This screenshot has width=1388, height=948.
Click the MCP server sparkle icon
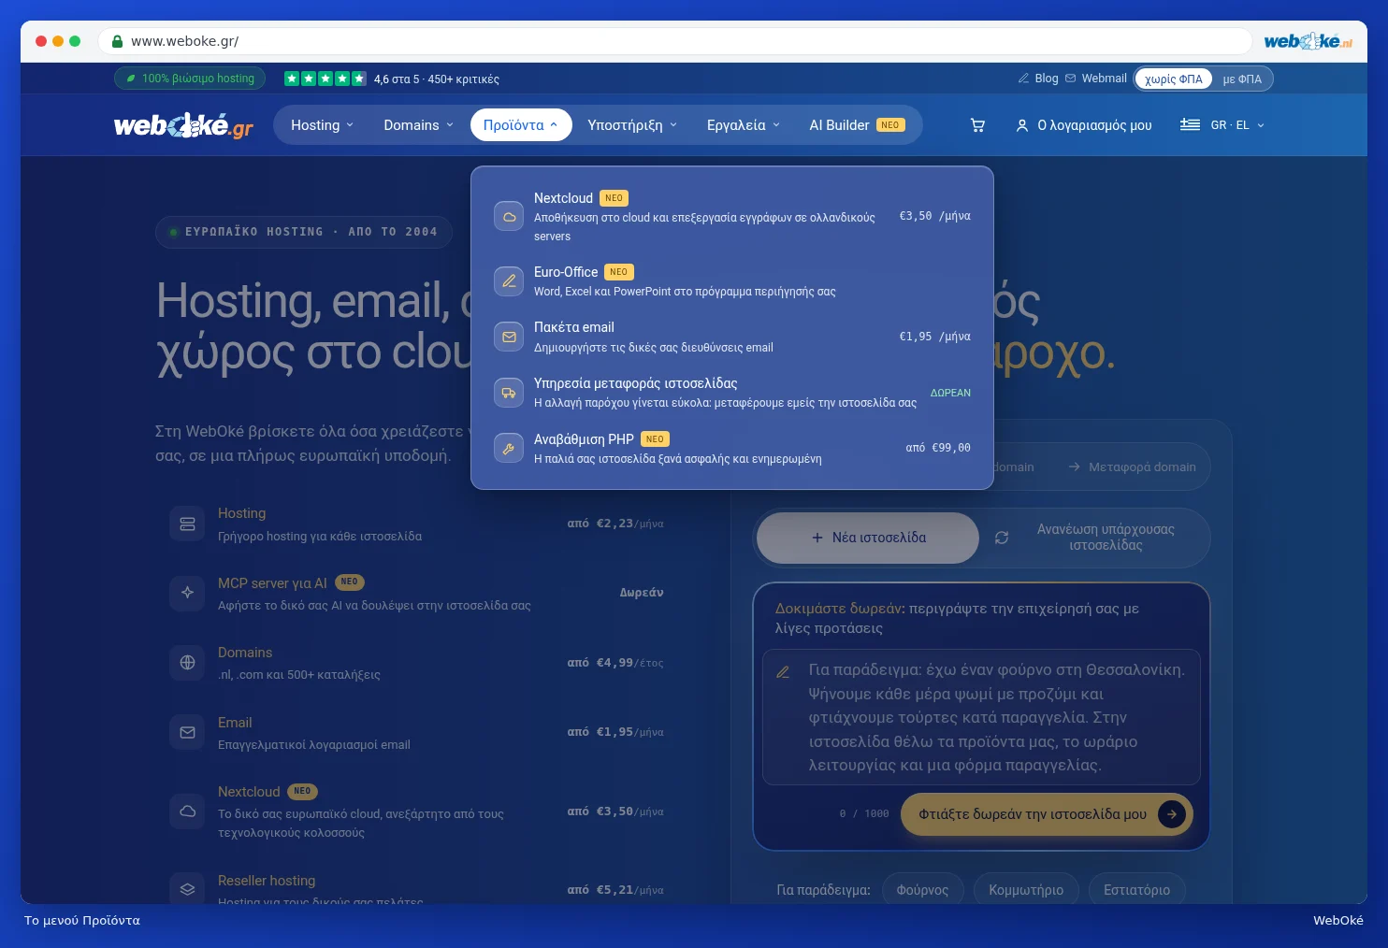tap(187, 593)
